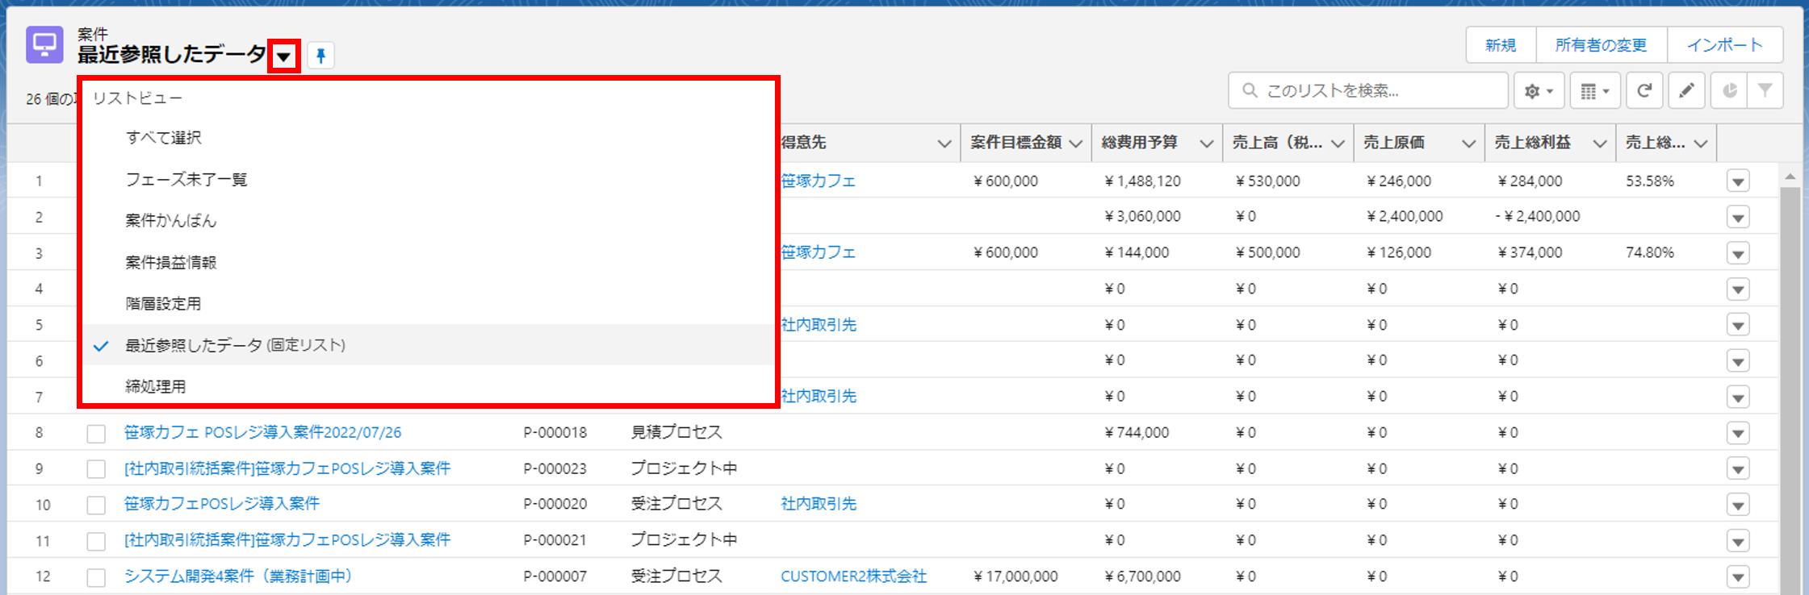Open row 10 笹塚カフェPOSレジ導入案件 link

click(222, 504)
